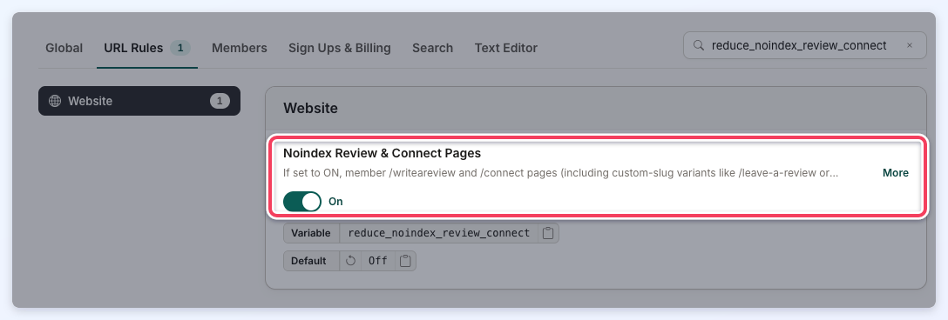Screen dimensions: 948x320
Task: Select the Search tab
Action: click(432, 48)
